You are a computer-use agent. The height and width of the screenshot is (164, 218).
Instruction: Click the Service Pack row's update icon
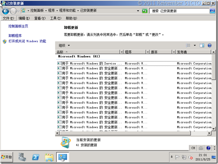59,63
